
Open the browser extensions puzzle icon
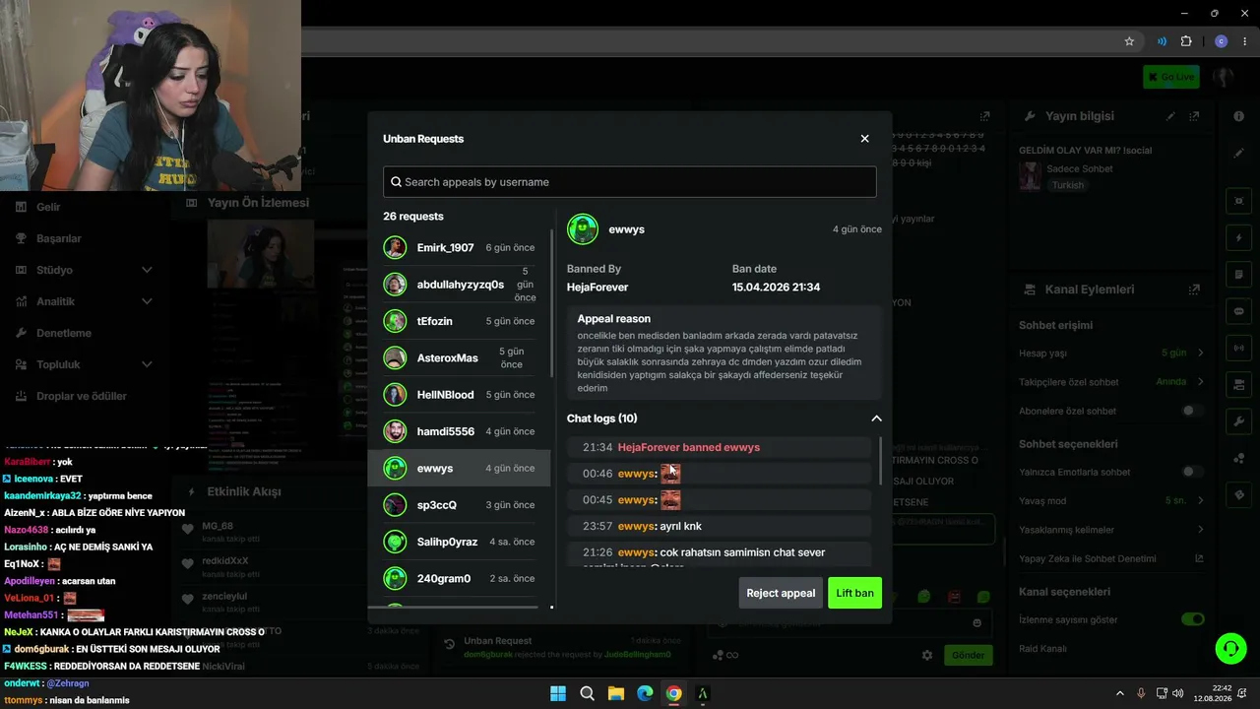[1185, 41]
